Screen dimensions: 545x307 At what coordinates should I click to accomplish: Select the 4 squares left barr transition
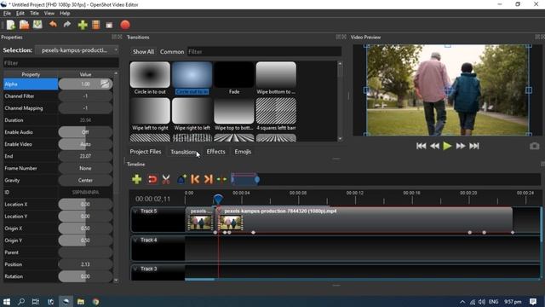tap(276, 114)
